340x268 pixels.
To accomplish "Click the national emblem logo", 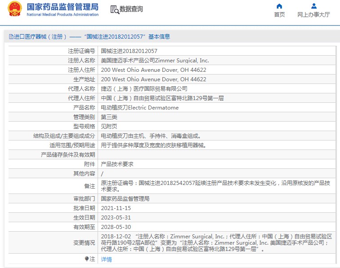I will 14,9.
